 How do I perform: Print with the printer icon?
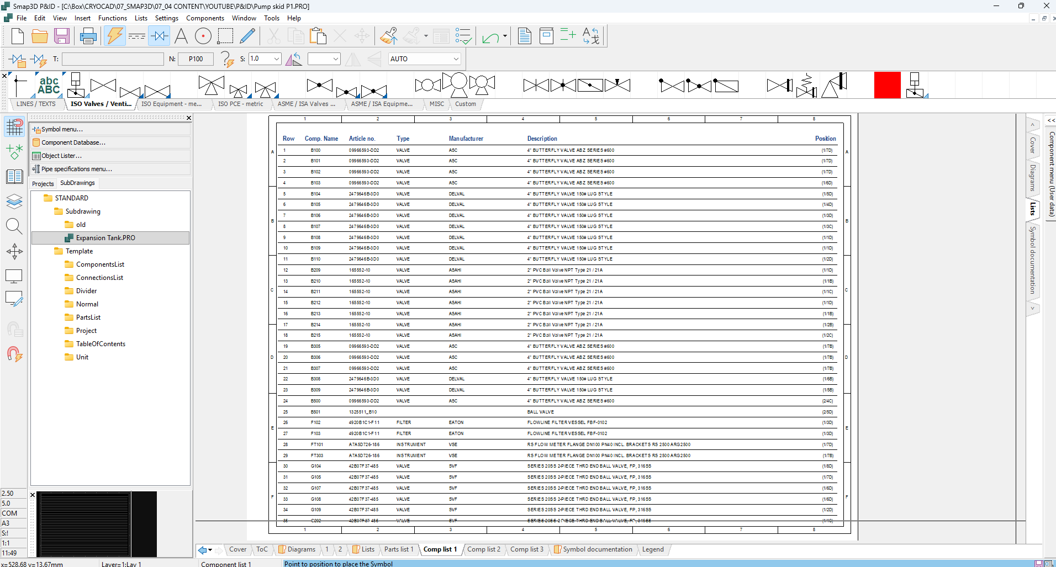coord(88,36)
